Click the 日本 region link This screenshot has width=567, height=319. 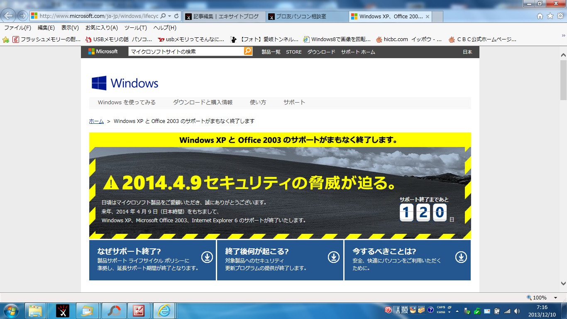click(467, 52)
